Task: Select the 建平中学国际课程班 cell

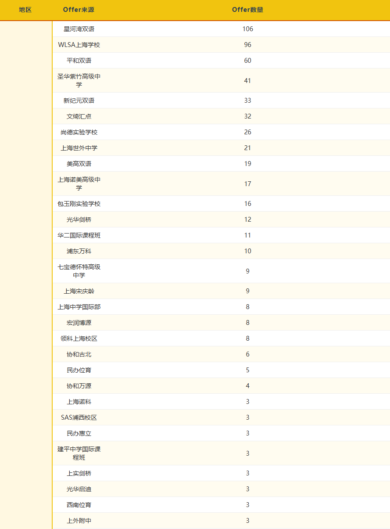Action: [79, 453]
